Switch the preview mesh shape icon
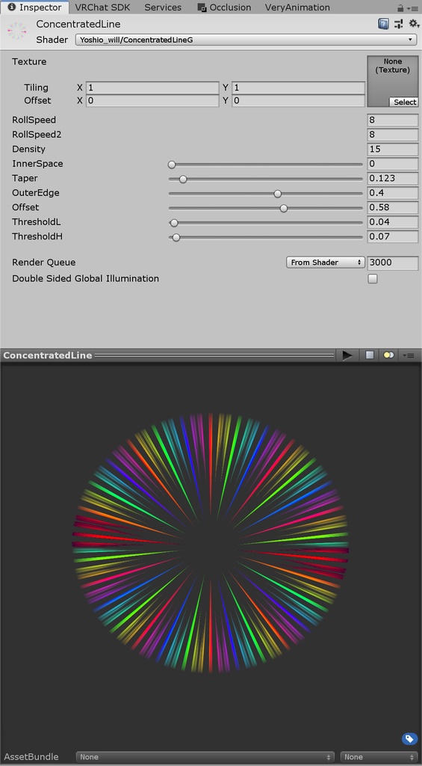 click(370, 355)
